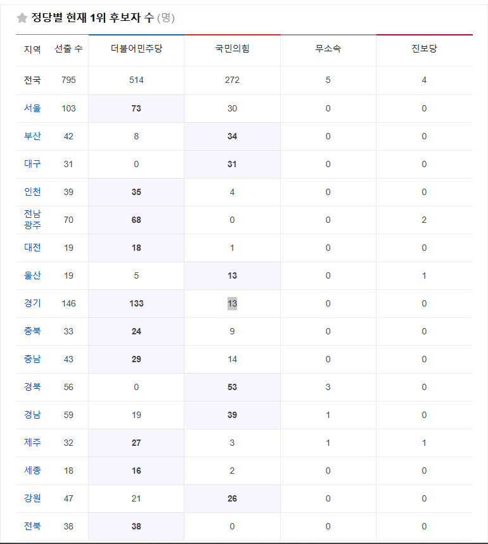Open the 인천 region link
This screenshot has height=544, width=488.
pyautogui.click(x=32, y=192)
